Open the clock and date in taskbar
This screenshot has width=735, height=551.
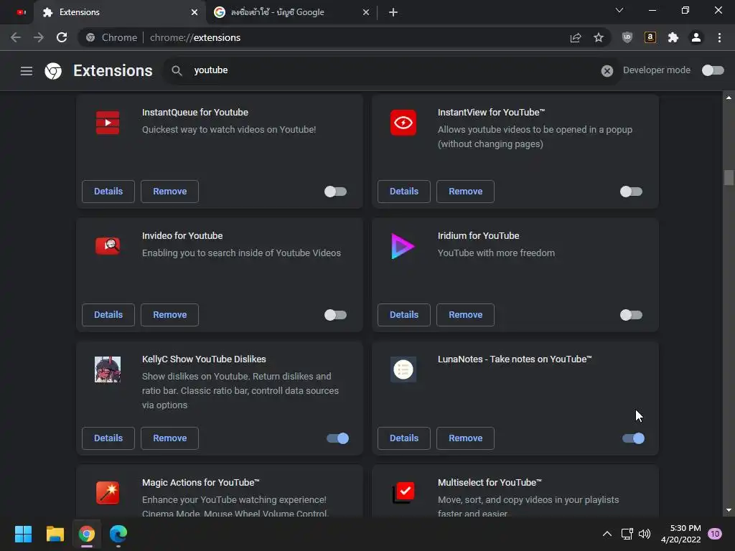[680, 534]
